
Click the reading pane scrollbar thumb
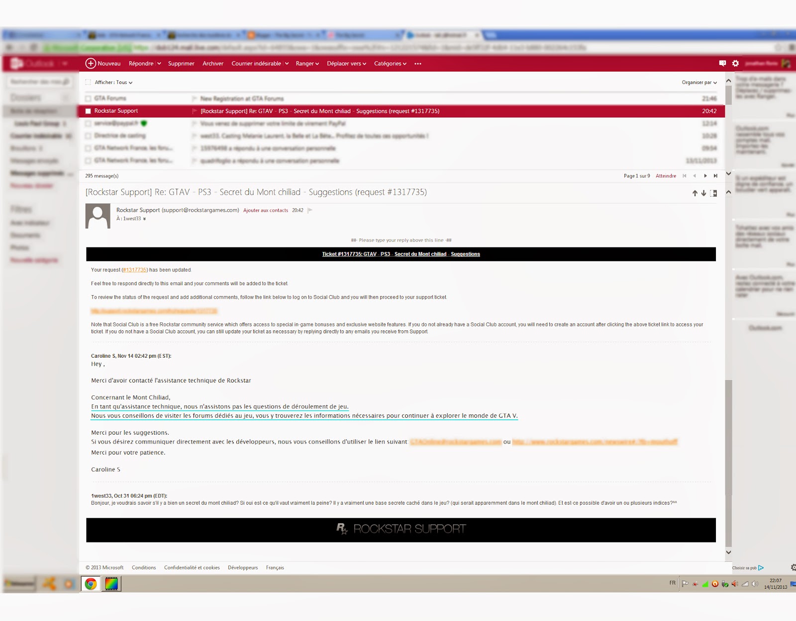coord(728,463)
